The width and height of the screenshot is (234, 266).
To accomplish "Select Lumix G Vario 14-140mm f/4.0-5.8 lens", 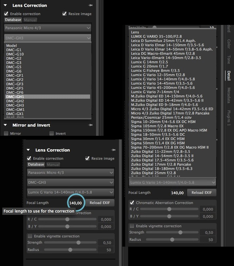I will click(173, 79).
